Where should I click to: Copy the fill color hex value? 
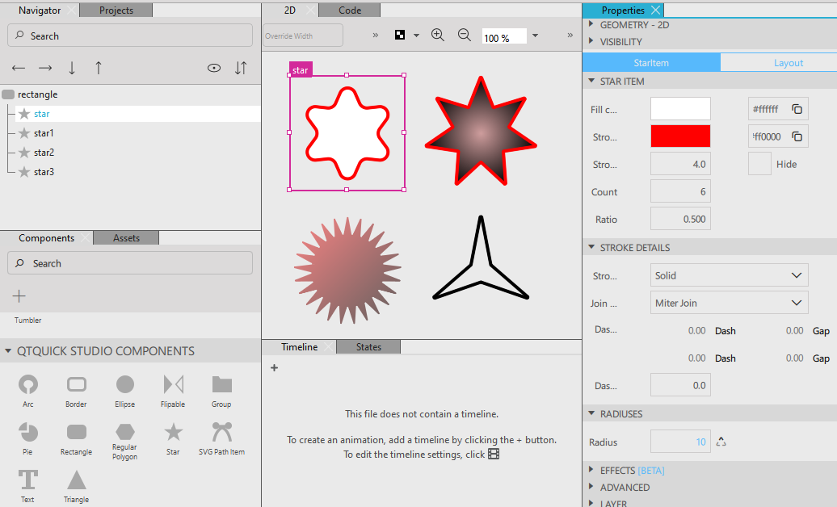(797, 109)
